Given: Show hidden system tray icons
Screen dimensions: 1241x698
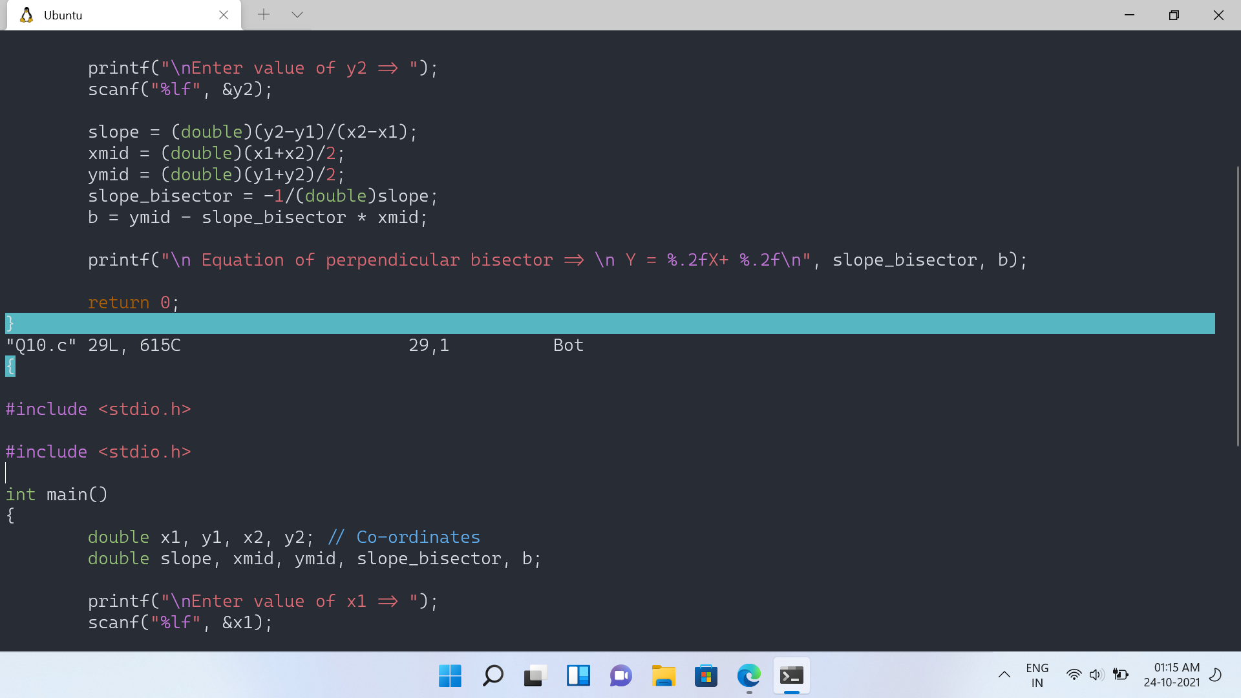Looking at the screenshot, I should (x=1004, y=675).
